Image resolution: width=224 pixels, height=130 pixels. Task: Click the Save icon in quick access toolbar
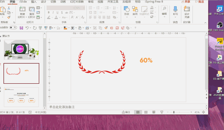point(21,28)
